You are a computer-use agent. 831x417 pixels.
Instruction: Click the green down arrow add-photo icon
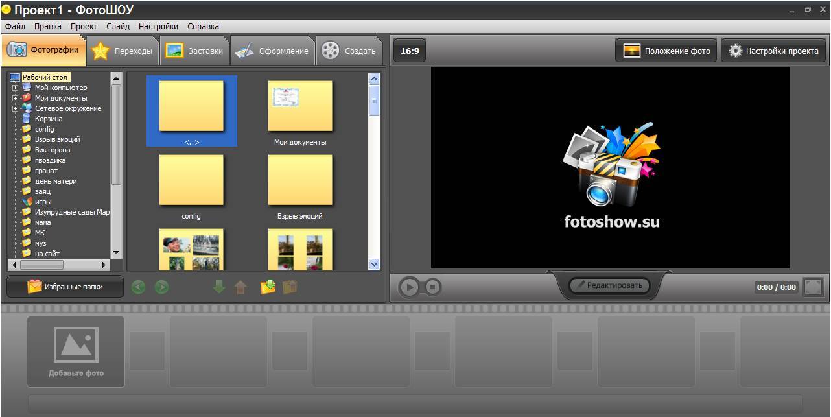click(219, 287)
